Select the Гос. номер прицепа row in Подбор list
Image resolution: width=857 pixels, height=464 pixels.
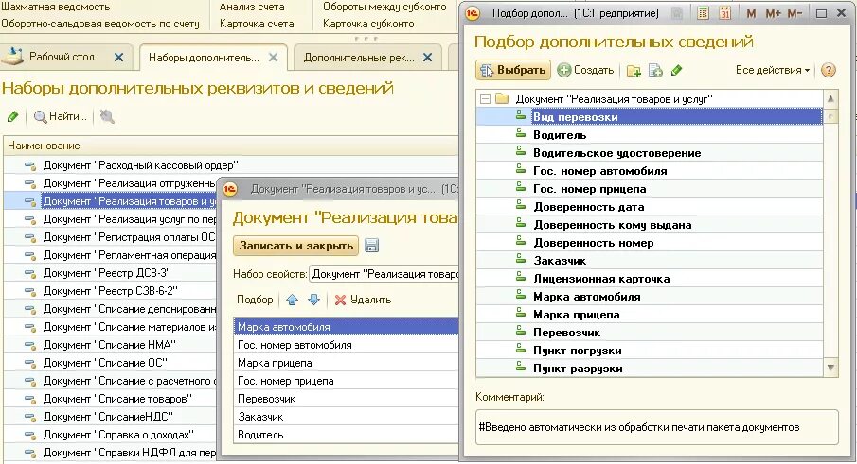click(649, 189)
